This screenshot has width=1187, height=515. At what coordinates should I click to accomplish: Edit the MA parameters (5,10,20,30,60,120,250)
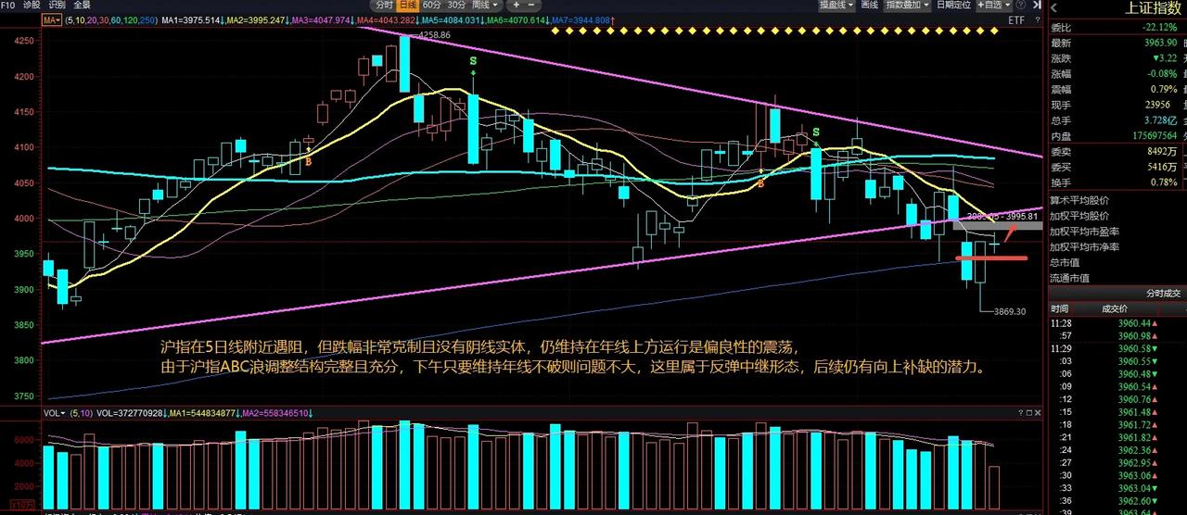point(110,19)
